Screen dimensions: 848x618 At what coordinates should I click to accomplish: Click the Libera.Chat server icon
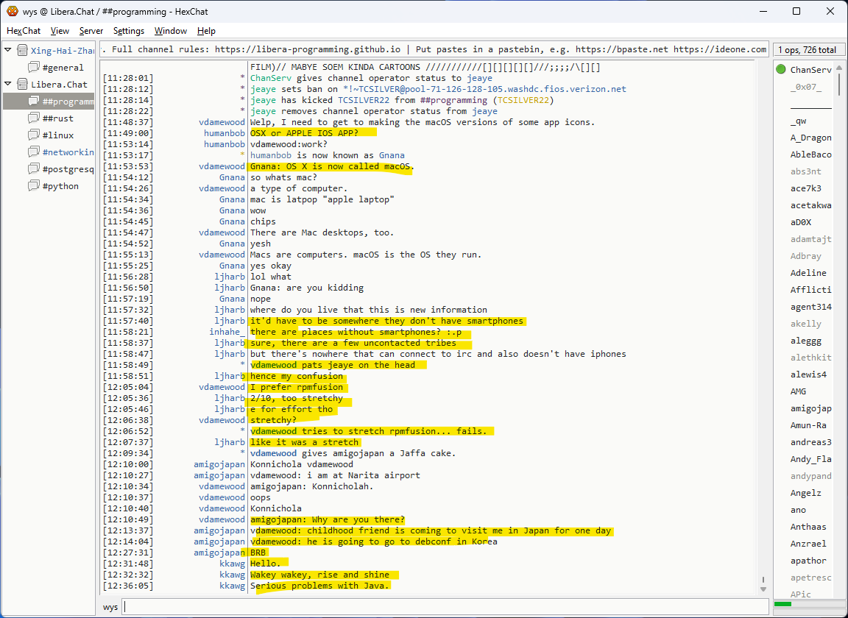click(x=22, y=85)
